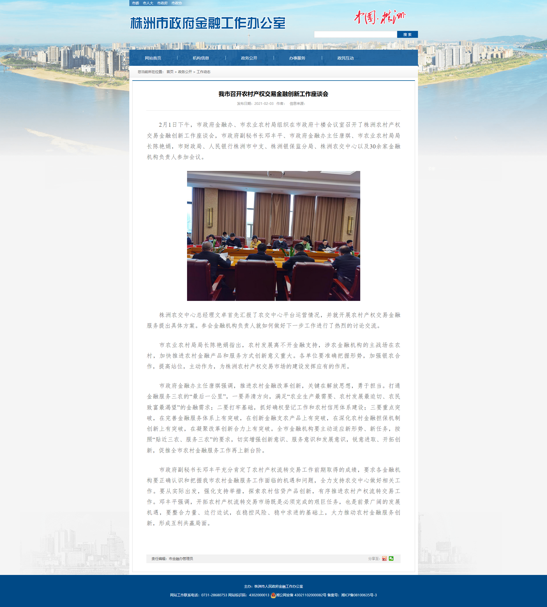Open the 湘ICP备08100635号-3 footer link

coord(359,595)
